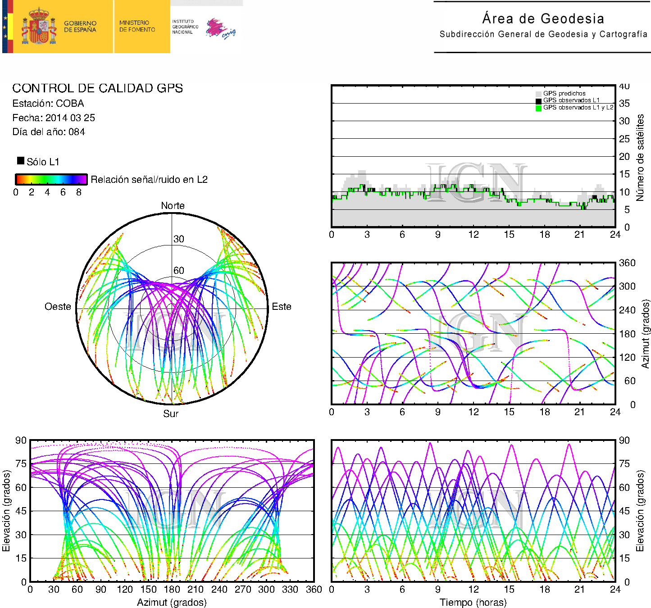Image resolution: width=651 pixels, height=608 pixels.
Task: Click the Instituto Geográfico Nacional logo text
Action: click(x=185, y=27)
